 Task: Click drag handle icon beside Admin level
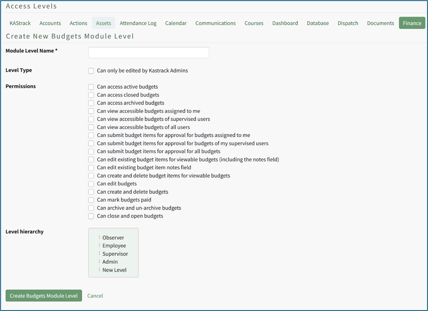click(x=99, y=262)
